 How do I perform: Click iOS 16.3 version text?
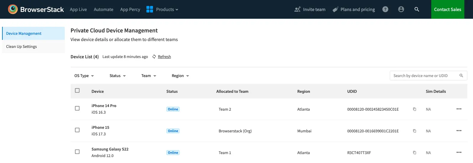coord(98,112)
